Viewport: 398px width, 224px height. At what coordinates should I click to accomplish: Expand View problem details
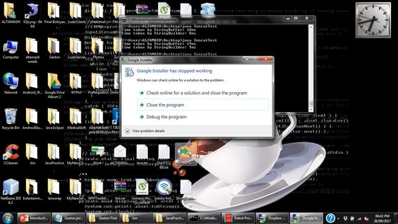[145, 131]
